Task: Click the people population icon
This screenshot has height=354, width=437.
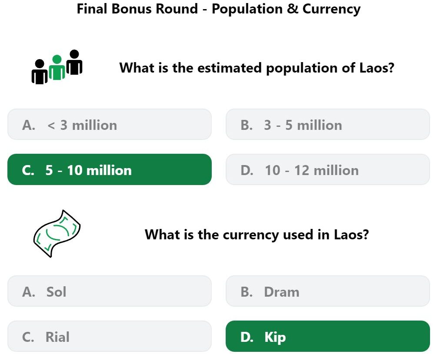Action: tap(57, 67)
